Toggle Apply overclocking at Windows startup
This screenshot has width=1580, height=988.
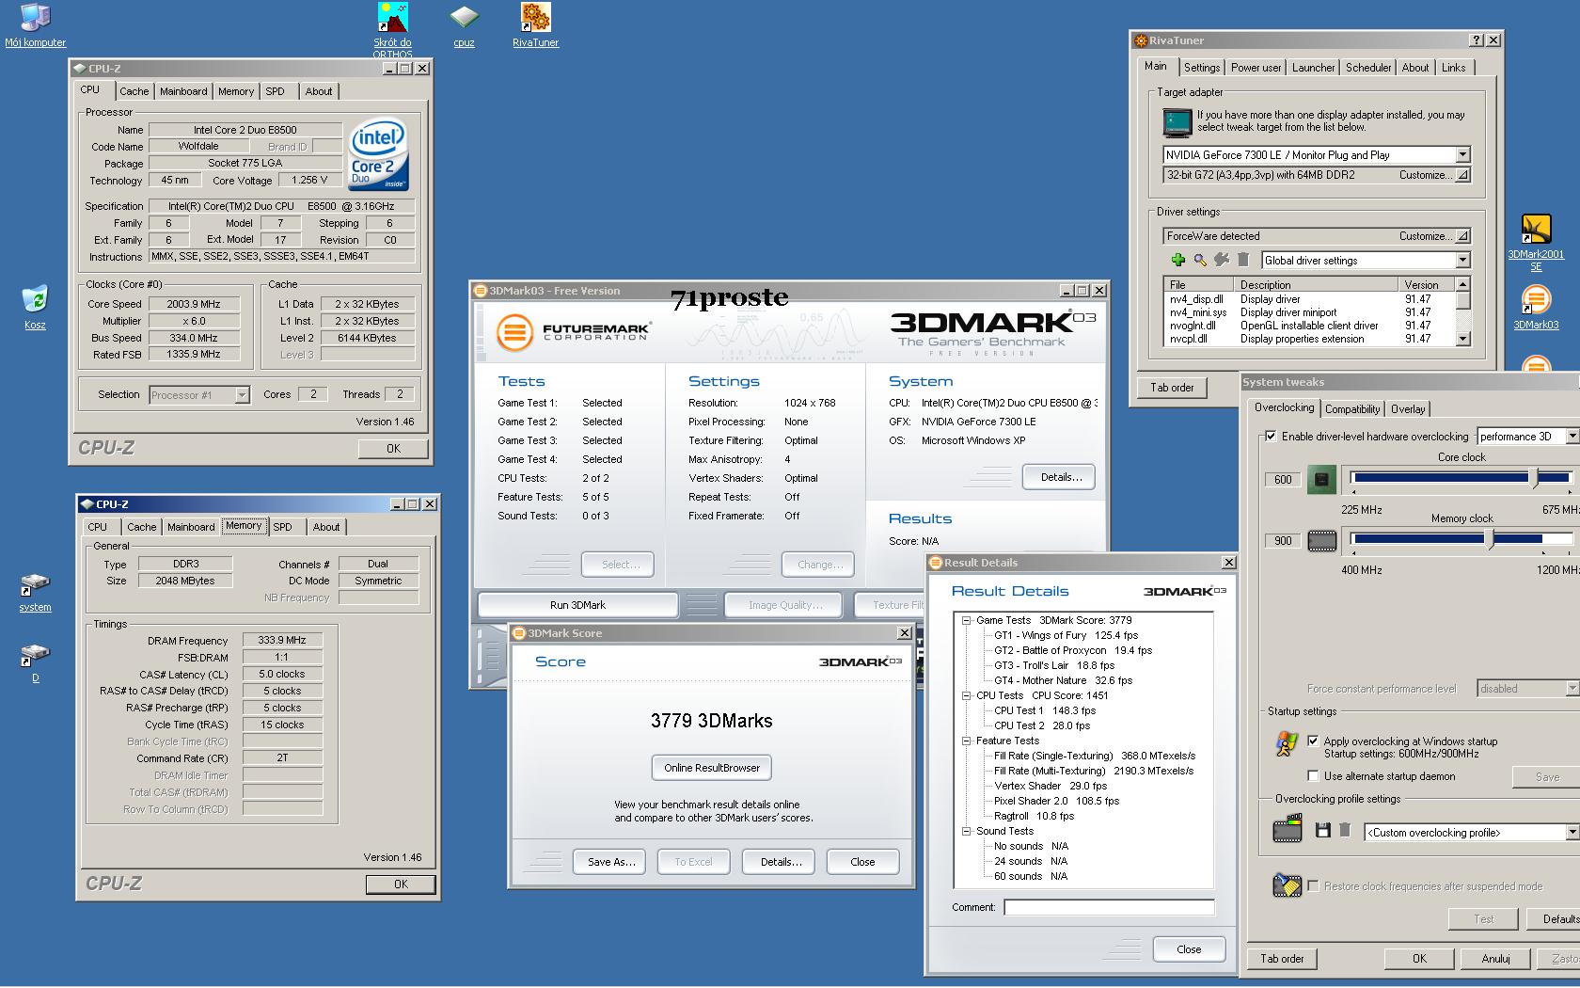tap(1313, 741)
